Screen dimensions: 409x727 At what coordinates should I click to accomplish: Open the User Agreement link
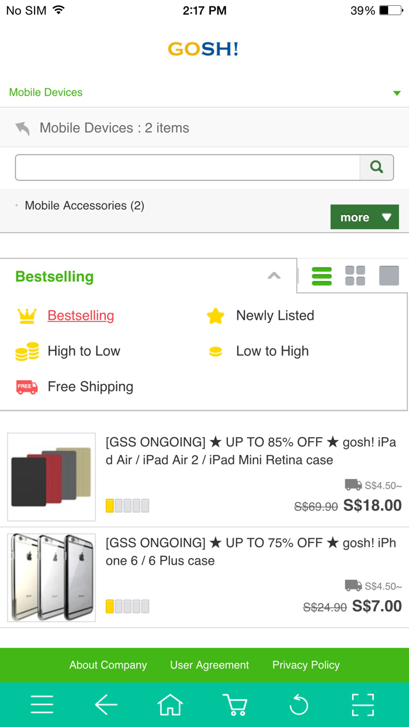pyautogui.click(x=209, y=665)
